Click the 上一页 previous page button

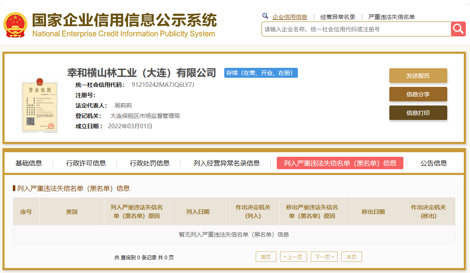coord(293,257)
